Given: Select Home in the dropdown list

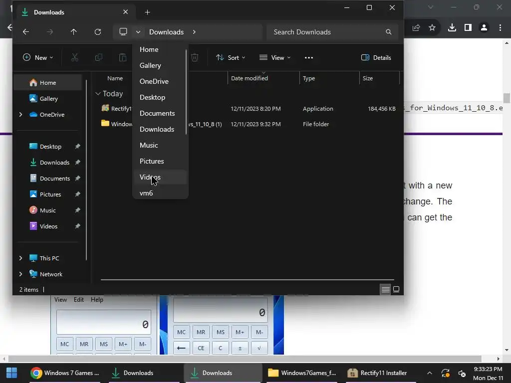Looking at the screenshot, I should pyautogui.click(x=160, y=49).
